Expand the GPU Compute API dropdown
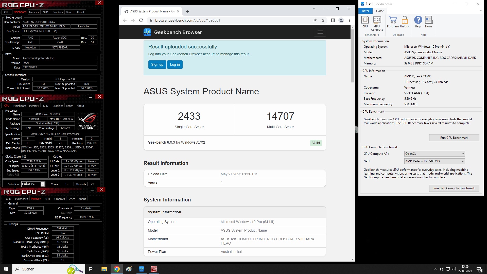This screenshot has width=487, height=274. click(x=434, y=154)
